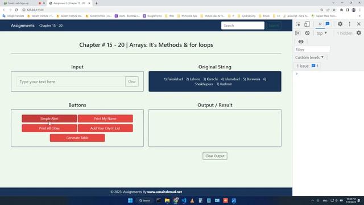Click the Print All Cities button
This screenshot has width=364, height=205.
click(49, 128)
